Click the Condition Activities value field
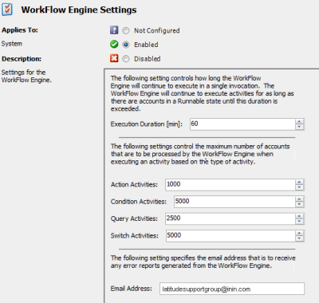 pos(234,202)
